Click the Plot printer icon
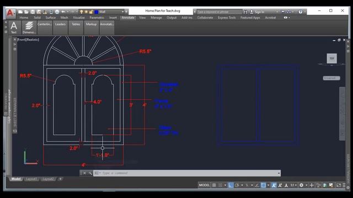The height and width of the screenshot is (198, 353). tap(57, 12)
